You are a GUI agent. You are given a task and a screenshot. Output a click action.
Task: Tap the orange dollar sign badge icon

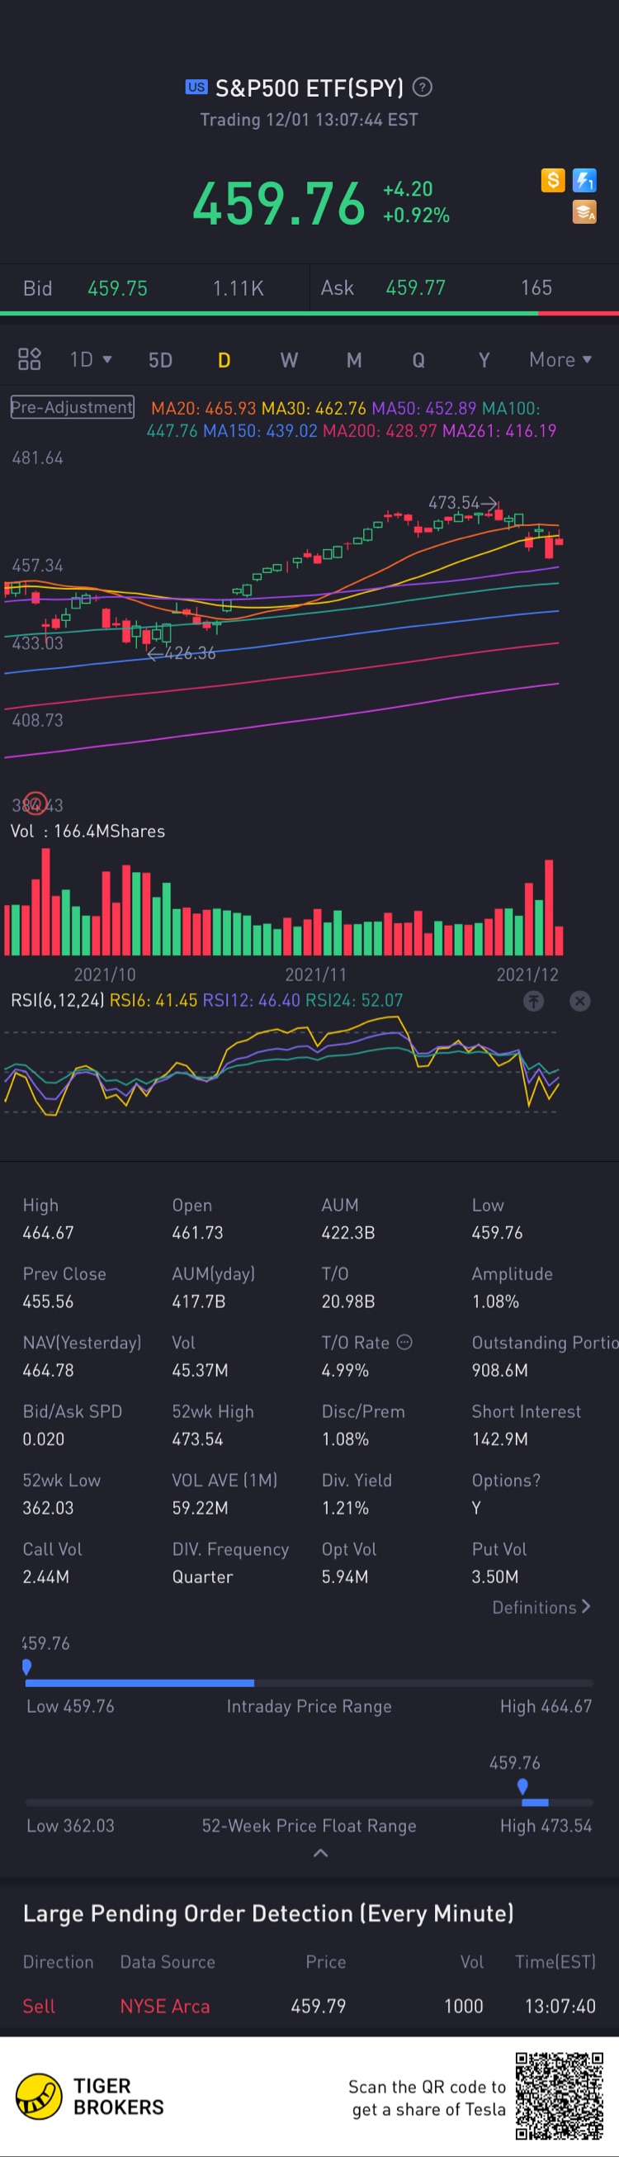[553, 180]
